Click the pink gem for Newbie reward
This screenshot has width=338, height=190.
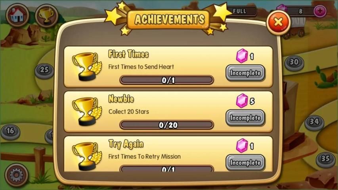(242, 101)
